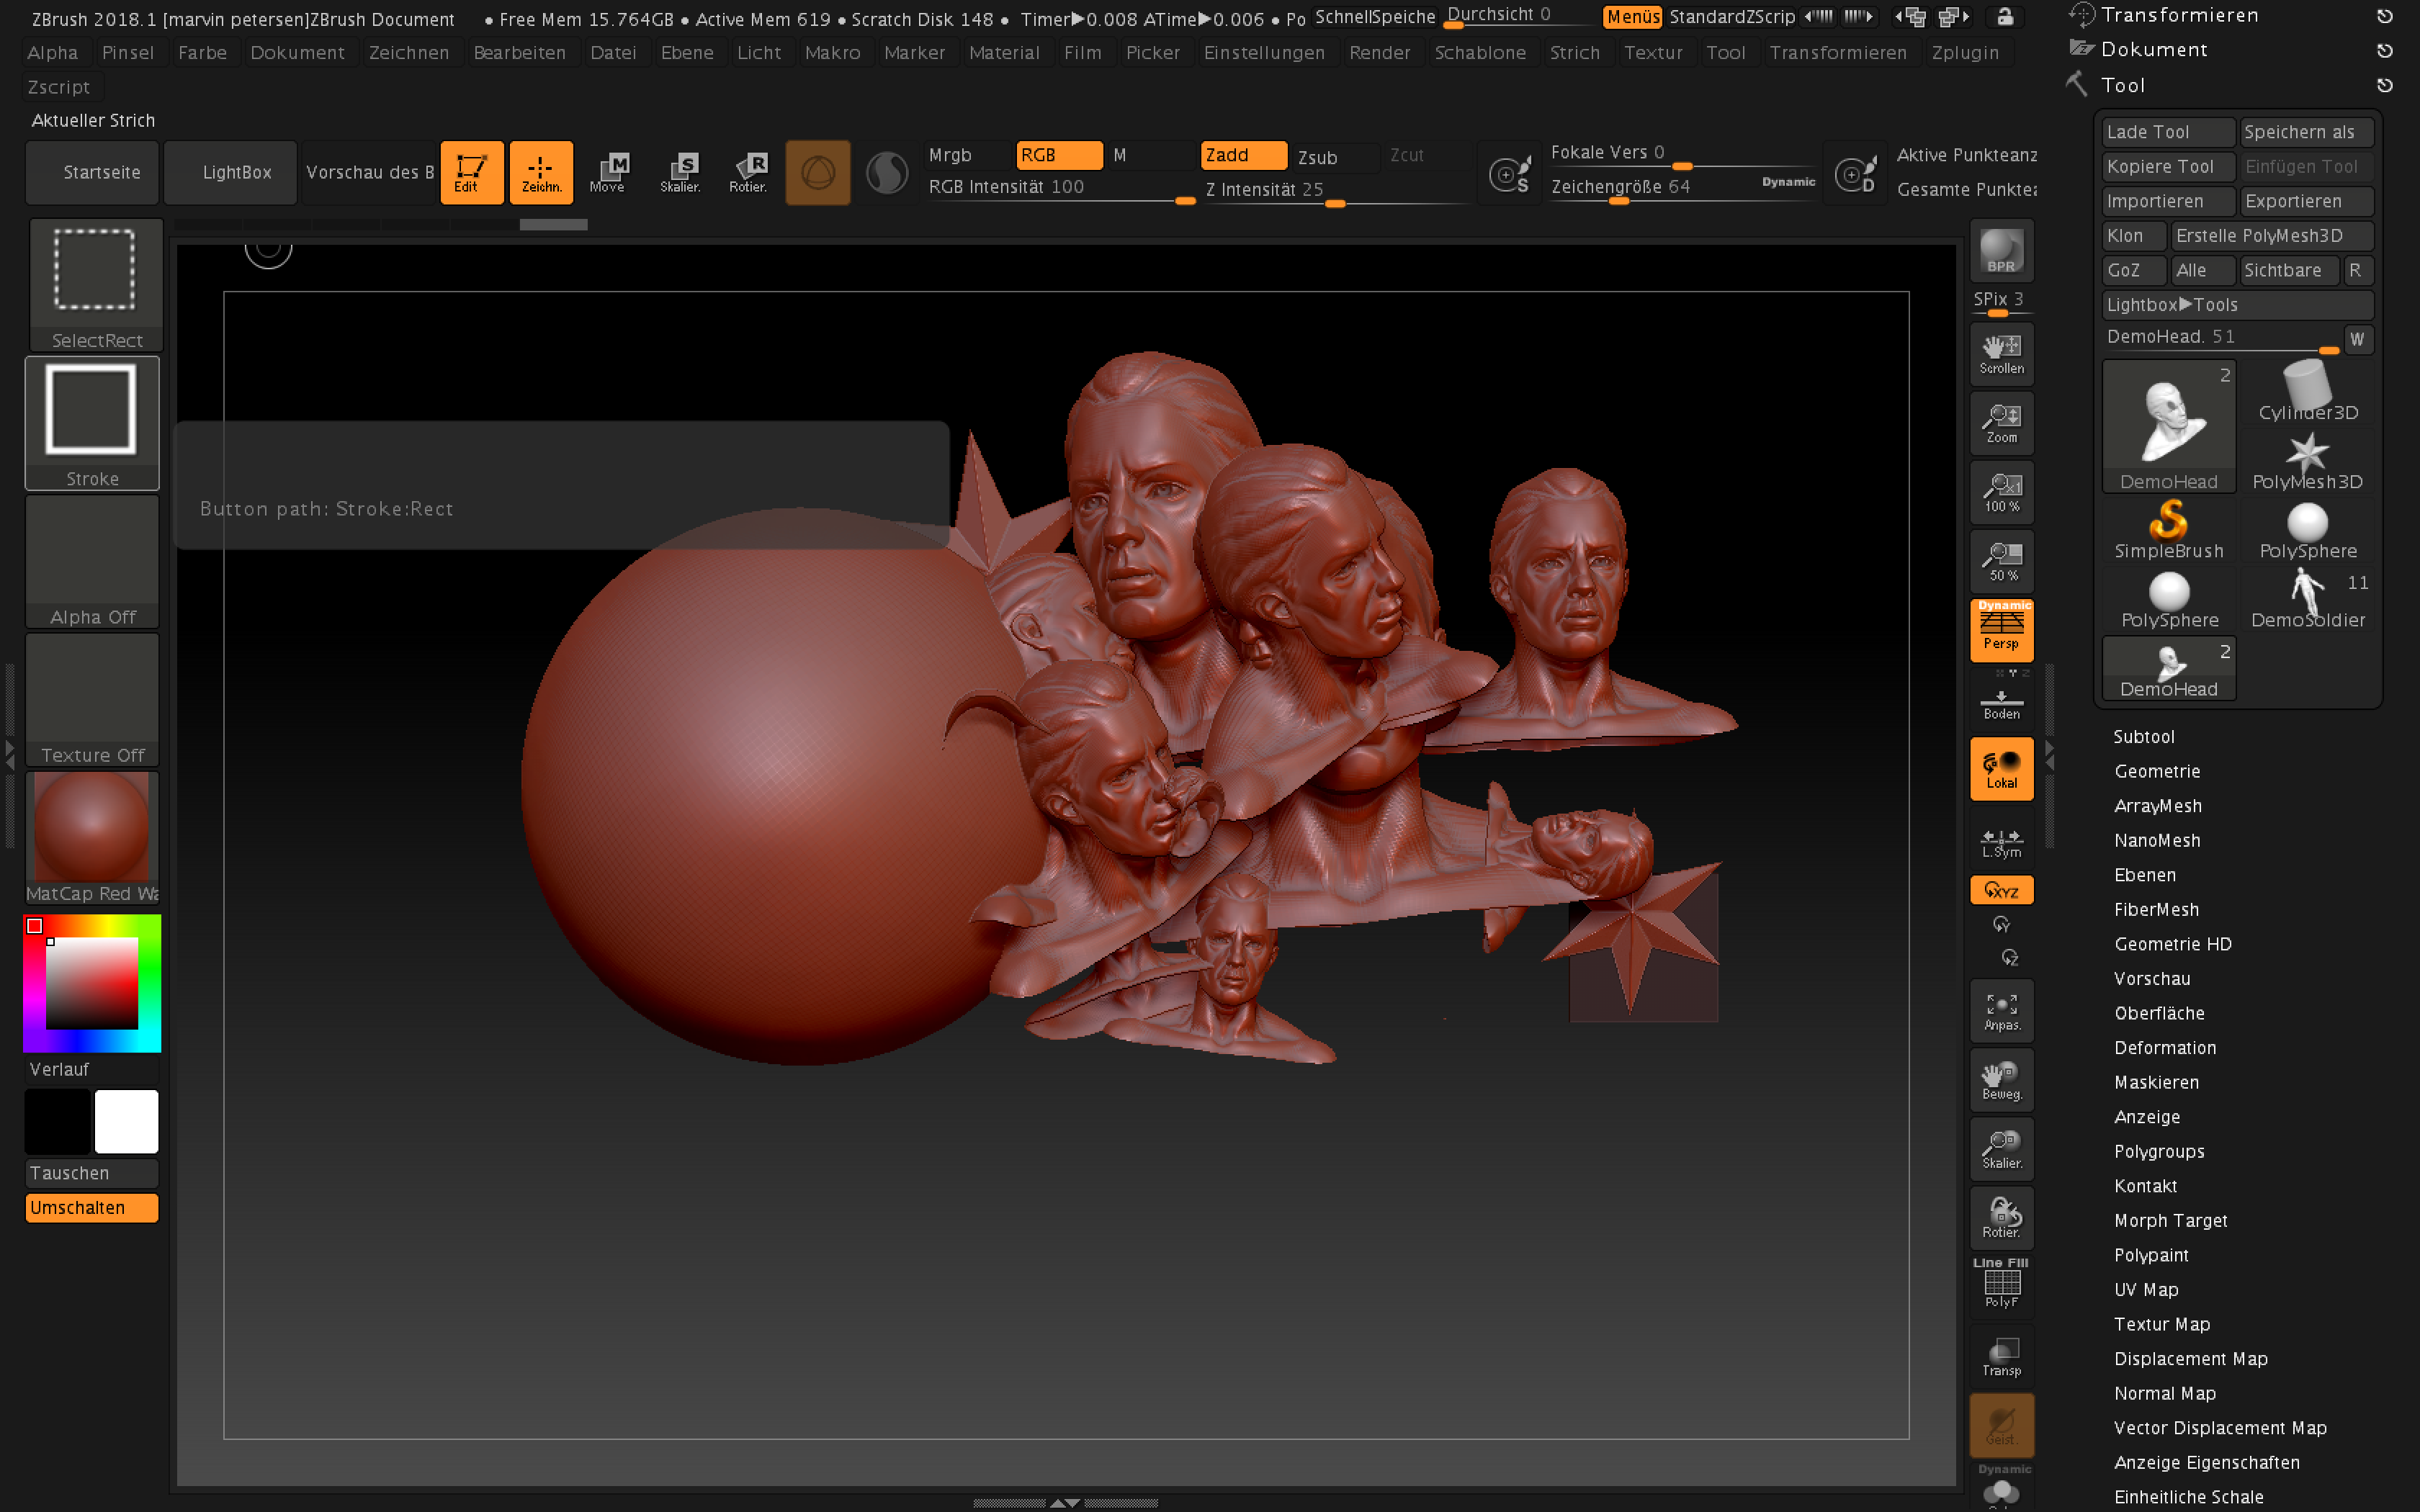Screen dimensions: 2420x1512
Task: Click the Zoom document icon
Action: tap(2001, 423)
